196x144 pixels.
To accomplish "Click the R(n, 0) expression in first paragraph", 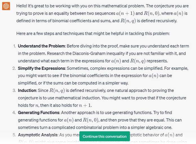I will tap(152, 13).
